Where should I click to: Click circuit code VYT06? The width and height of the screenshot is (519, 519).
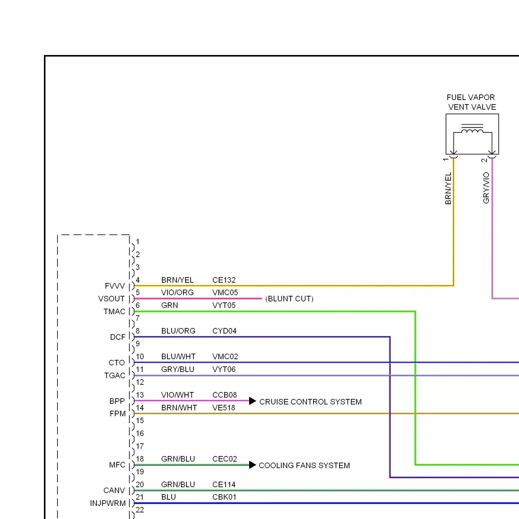click(x=224, y=369)
